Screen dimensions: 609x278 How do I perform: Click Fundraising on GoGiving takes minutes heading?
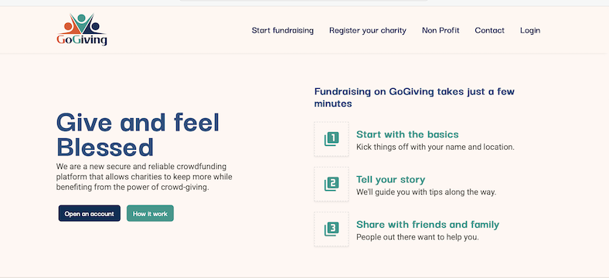[x=414, y=97]
